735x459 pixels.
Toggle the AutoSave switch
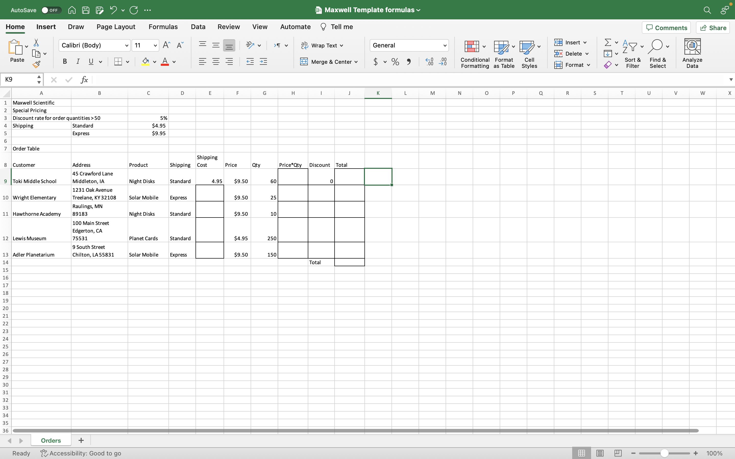[x=51, y=10]
